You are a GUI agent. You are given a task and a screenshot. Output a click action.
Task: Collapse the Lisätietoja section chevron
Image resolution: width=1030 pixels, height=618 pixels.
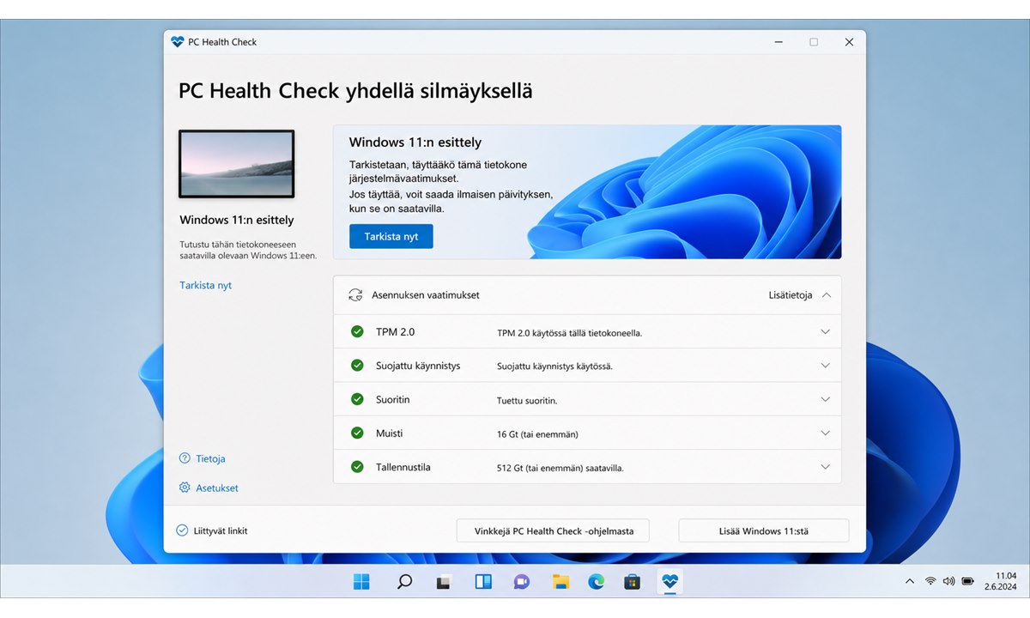pyautogui.click(x=826, y=295)
